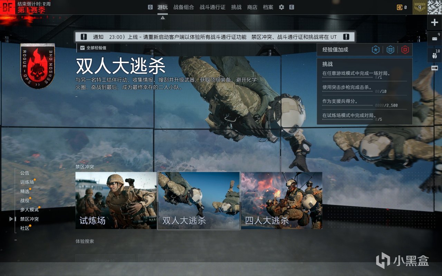Screen dimensions: 442x276
Task: Click challenge text 在任意游戏模式中完成一场对局。
Action: [x=357, y=73]
